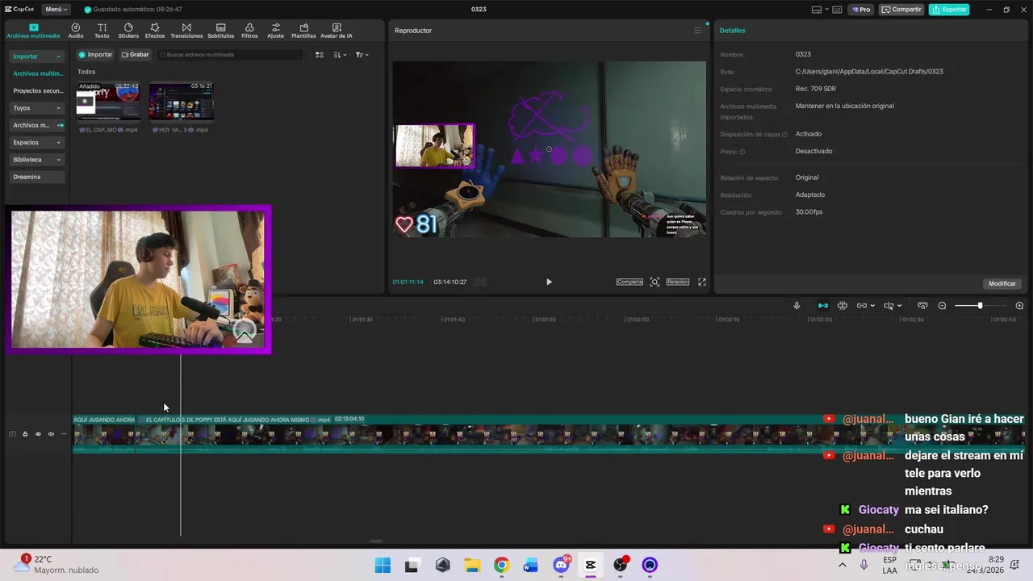Click the Completa preview quality button
The image size is (1033, 581).
coord(629,282)
